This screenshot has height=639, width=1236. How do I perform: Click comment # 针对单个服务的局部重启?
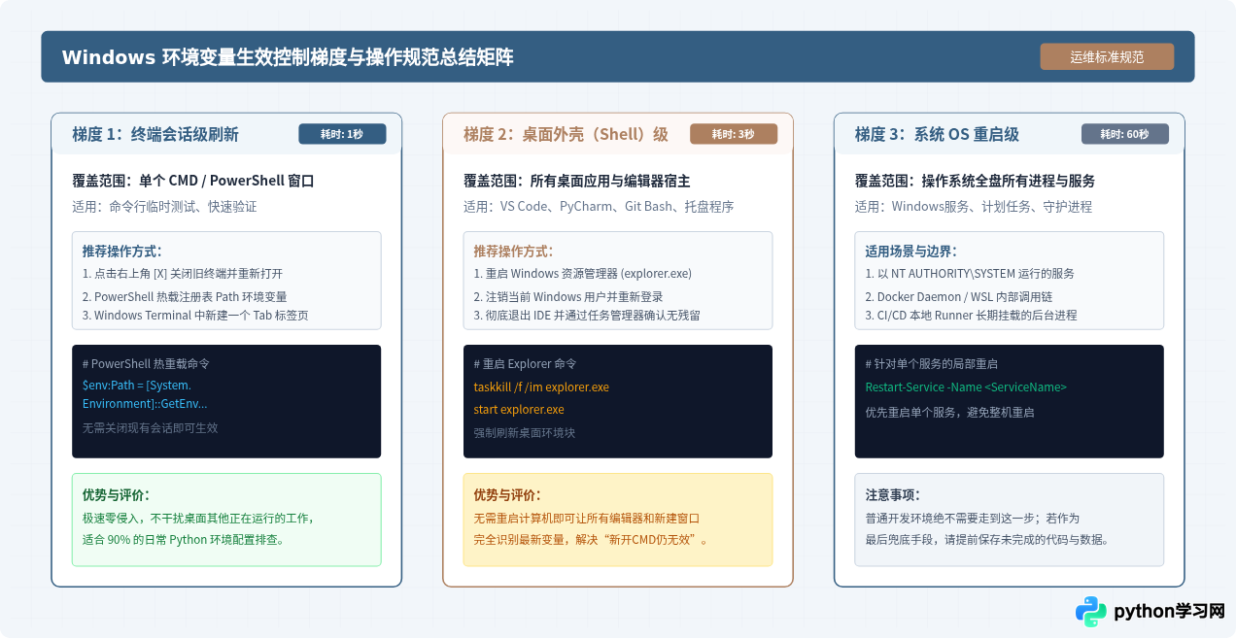(932, 364)
